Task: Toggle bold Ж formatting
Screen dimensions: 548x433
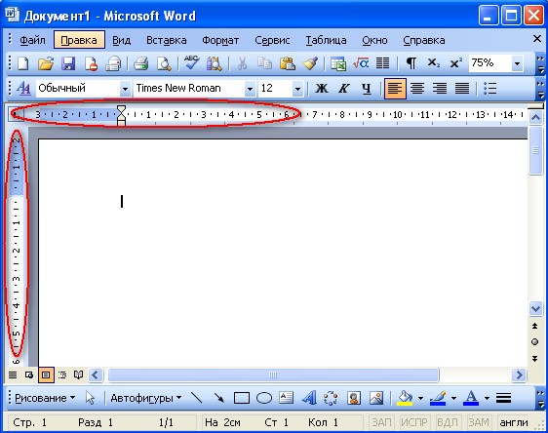Action: [322, 89]
